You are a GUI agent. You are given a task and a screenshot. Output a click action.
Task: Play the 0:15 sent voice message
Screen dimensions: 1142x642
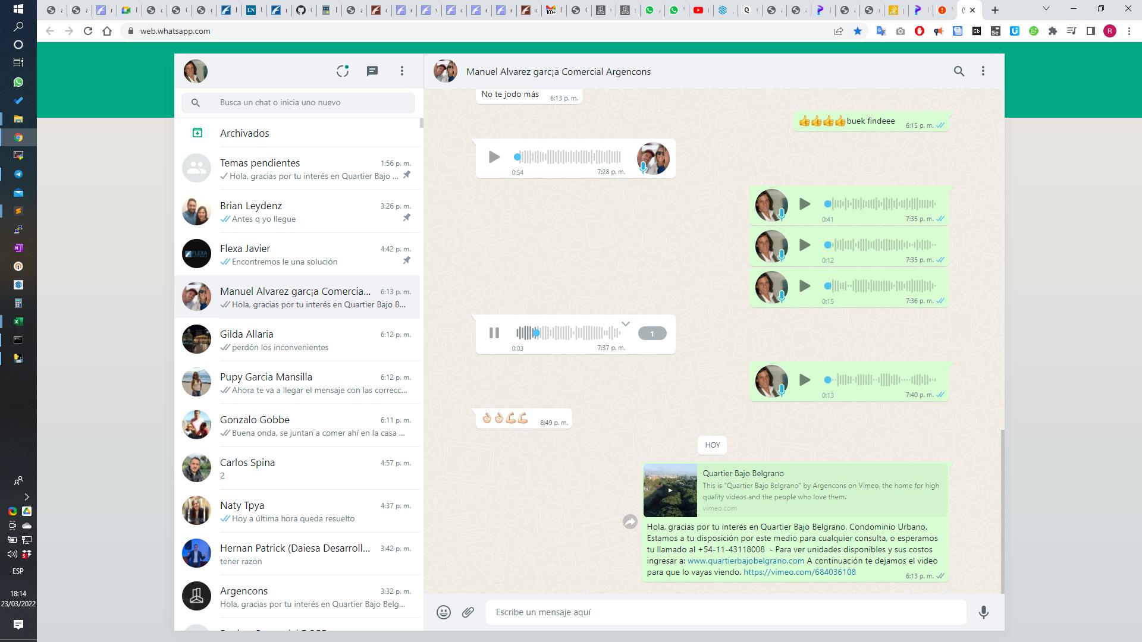pos(805,286)
